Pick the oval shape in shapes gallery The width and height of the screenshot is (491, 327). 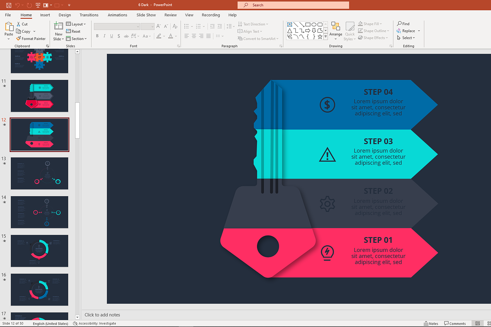click(x=314, y=24)
